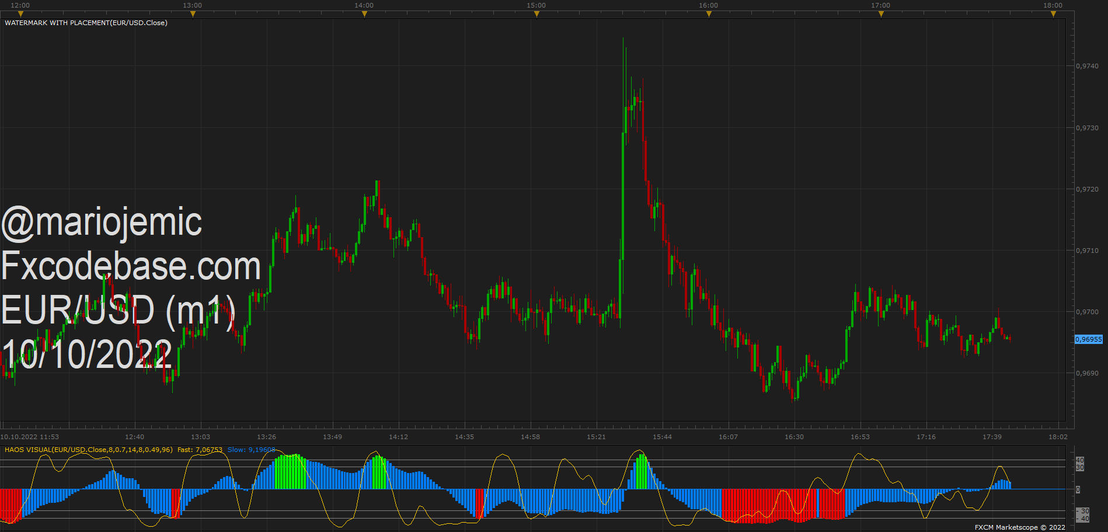Click the 17:16 time axis label
The width and height of the screenshot is (1108, 532).
(926, 437)
